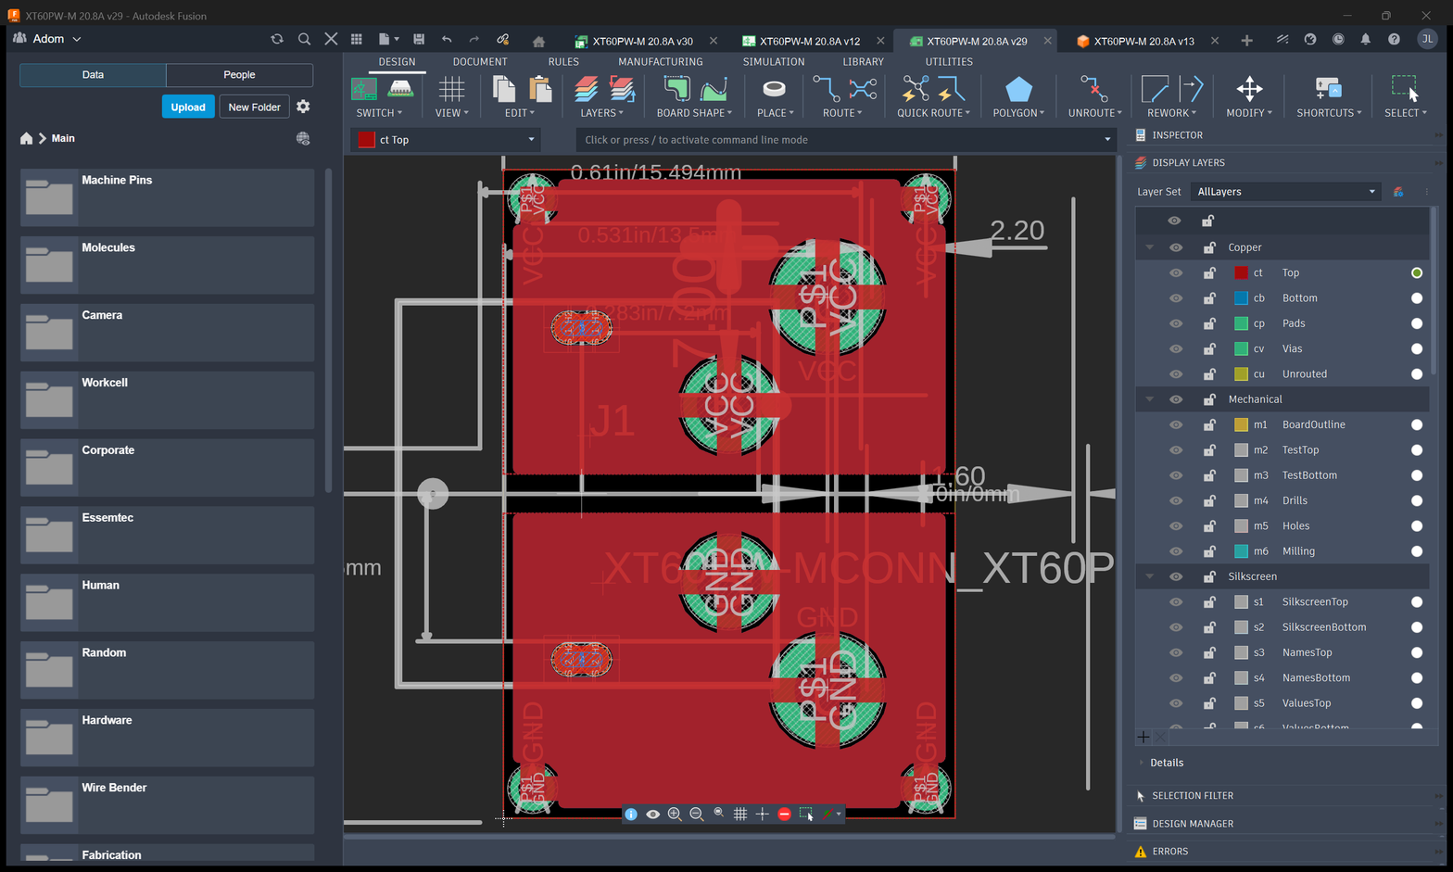Click the Shortcuts icon in ribbon
Image resolution: width=1453 pixels, height=872 pixels.
pos(1328,90)
